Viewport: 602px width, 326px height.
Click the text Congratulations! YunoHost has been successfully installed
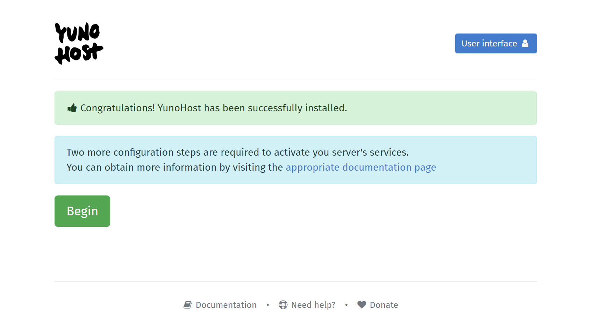pos(214,108)
